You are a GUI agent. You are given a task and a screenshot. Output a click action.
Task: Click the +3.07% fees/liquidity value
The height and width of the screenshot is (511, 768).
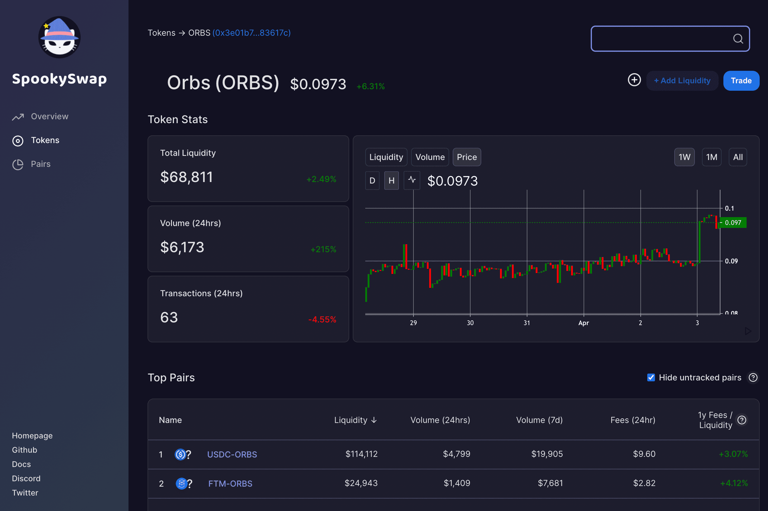point(733,454)
